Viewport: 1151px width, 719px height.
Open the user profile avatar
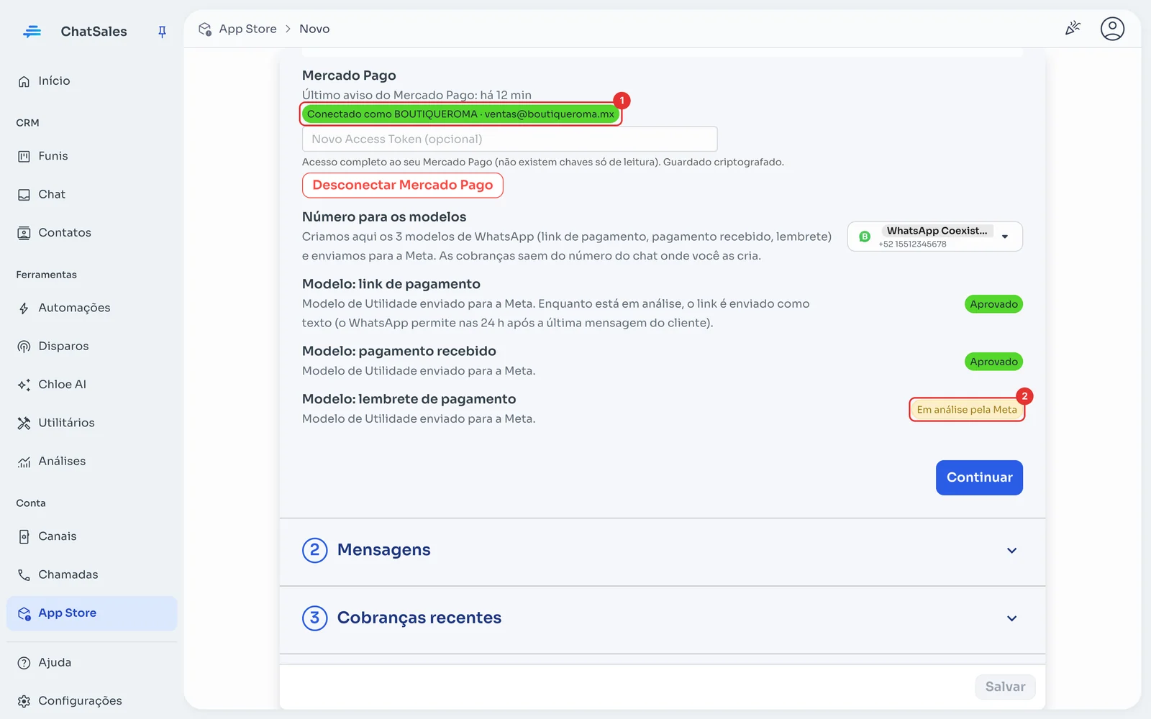point(1112,29)
